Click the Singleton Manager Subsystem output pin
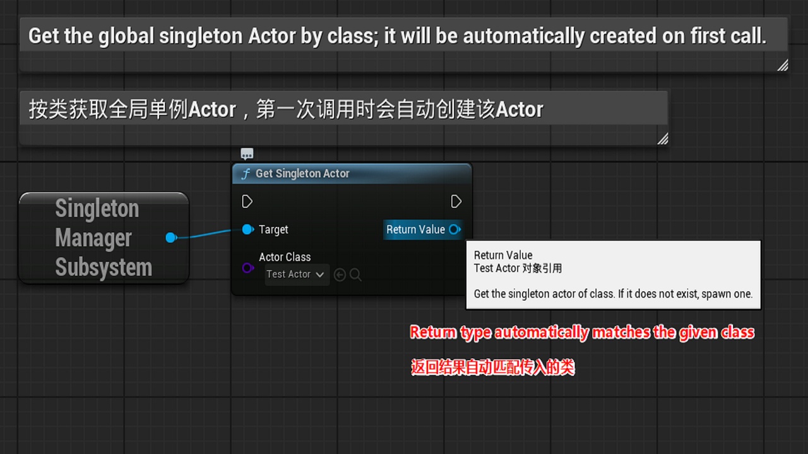The height and width of the screenshot is (454, 808). click(x=170, y=238)
